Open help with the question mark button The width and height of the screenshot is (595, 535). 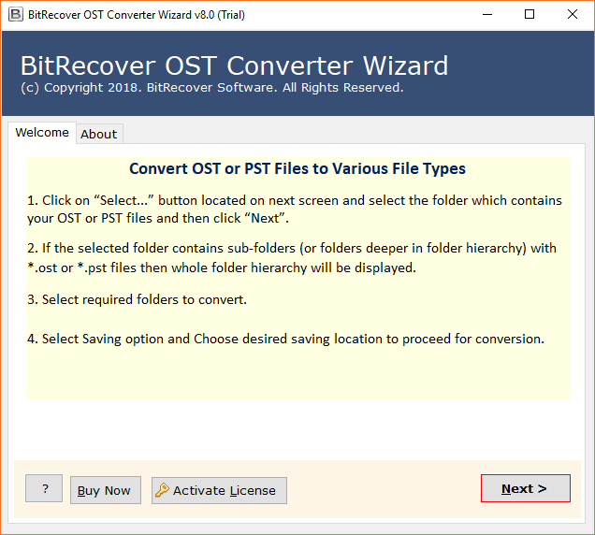coord(44,488)
